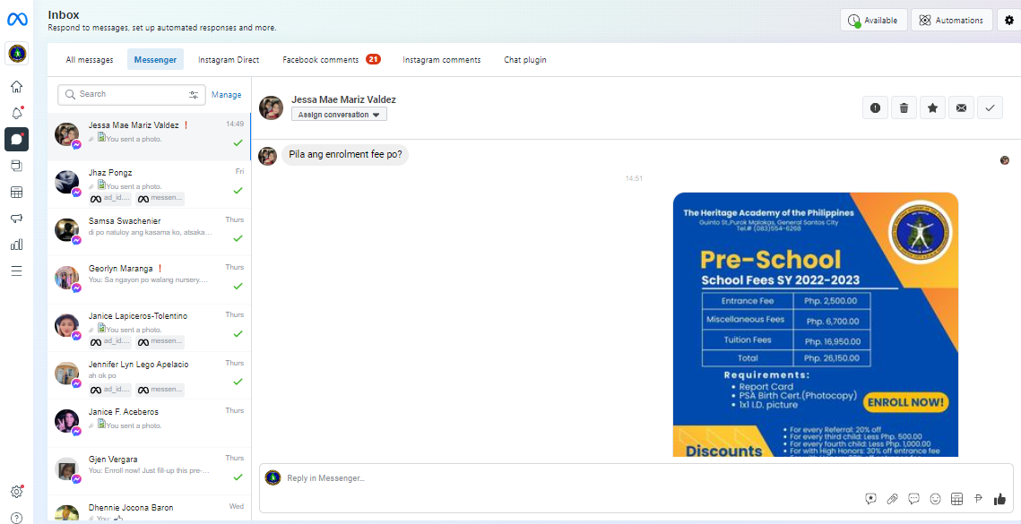Open Assign conversation dropdown
The width and height of the screenshot is (1021, 524).
point(339,115)
